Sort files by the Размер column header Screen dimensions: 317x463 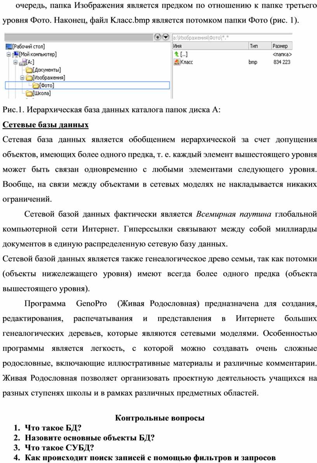pos(281,46)
